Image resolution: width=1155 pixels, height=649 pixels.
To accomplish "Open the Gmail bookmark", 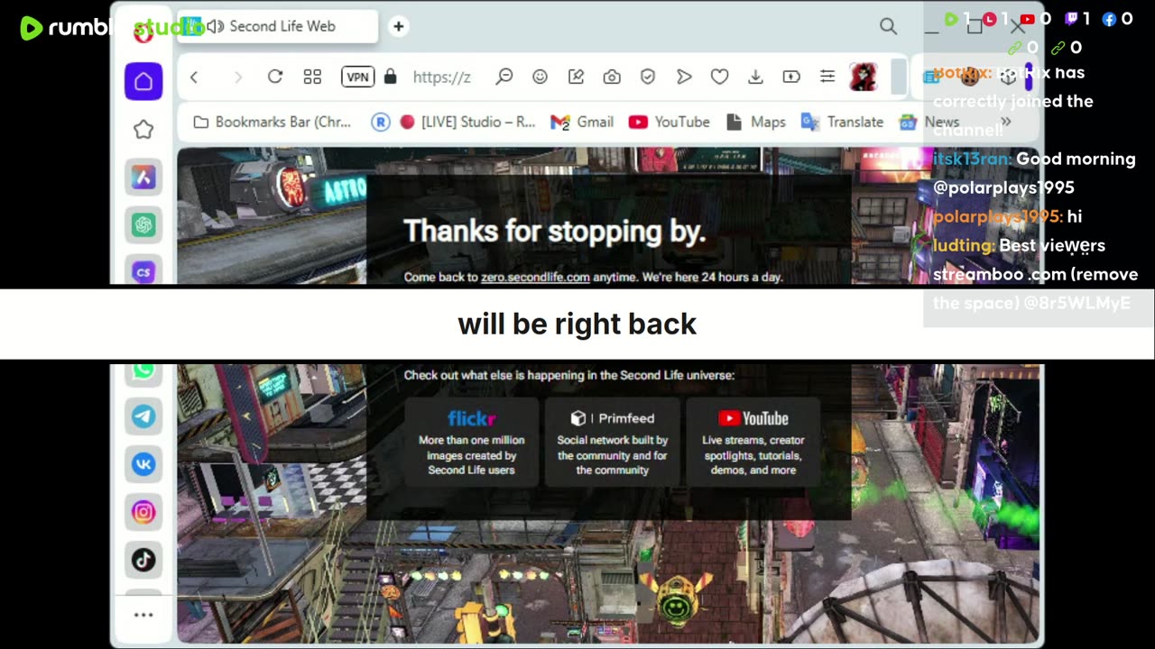I will tap(582, 122).
